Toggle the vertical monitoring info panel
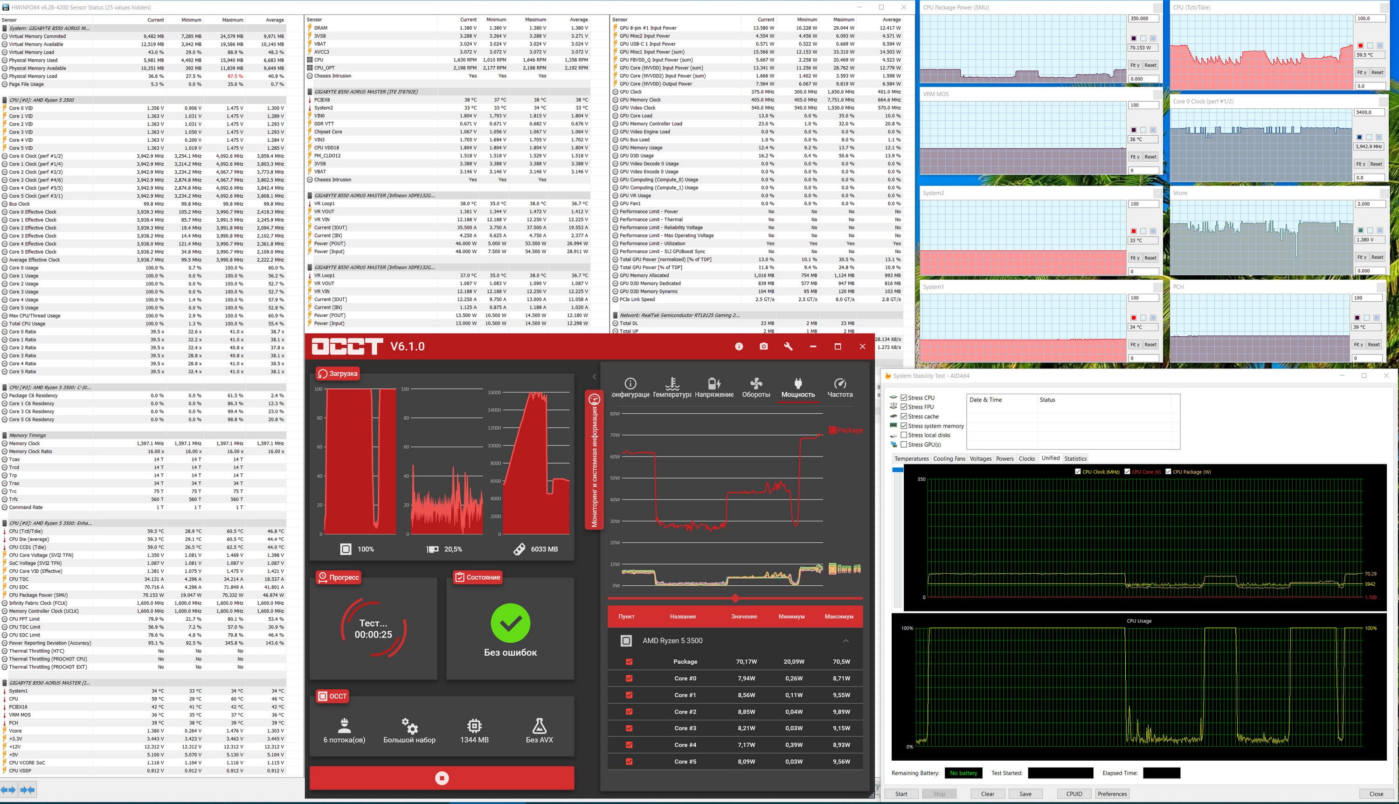Screen dimensions: 1399x804 (594, 459)
